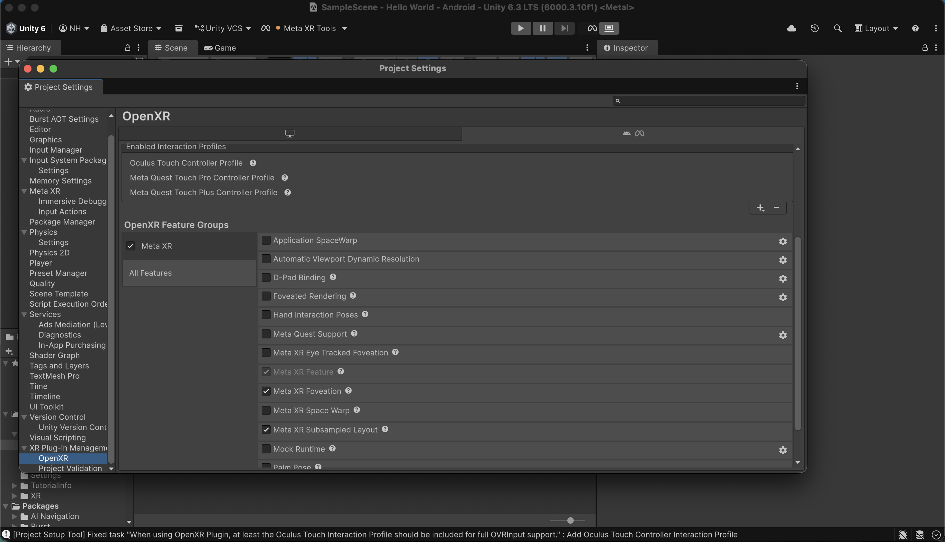945x542 pixels.
Task: Collapse the Physics section in settings list
Action: coord(24,232)
